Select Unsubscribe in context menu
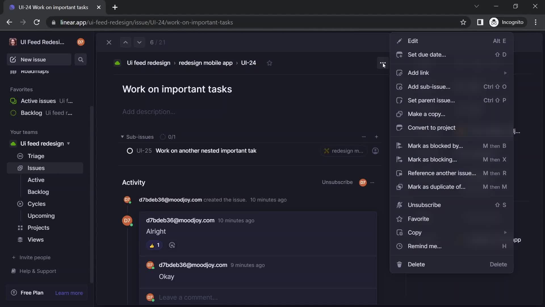This screenshot has height=307, width=545. pyautogui.click(x=451, y=205)
